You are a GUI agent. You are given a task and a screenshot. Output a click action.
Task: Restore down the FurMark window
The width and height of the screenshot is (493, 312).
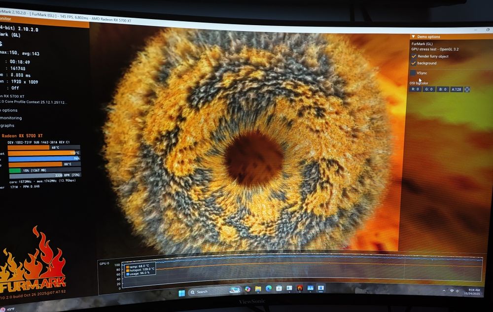point(488,30)
